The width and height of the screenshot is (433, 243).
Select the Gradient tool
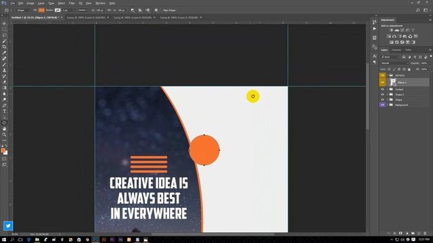pos(4,88)
